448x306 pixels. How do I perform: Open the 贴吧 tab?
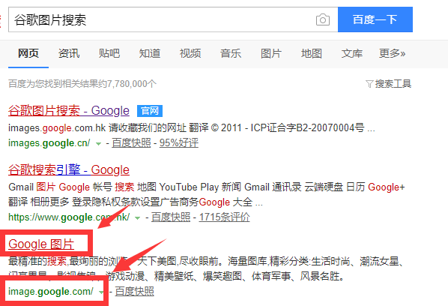click(109, 53)
